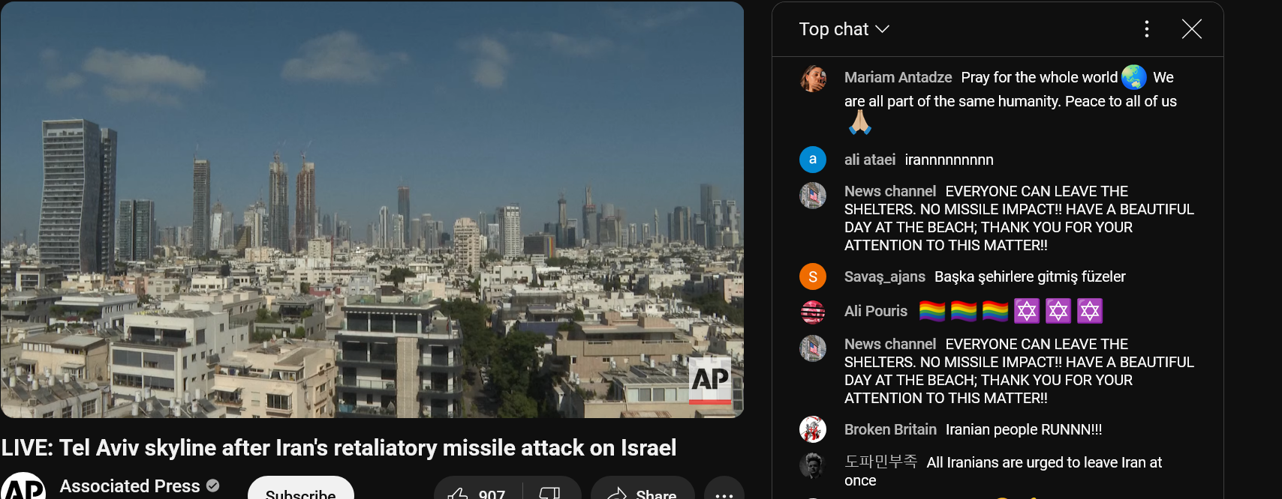
Task: Click the Share arrow button
Action: tap(643, 493)
